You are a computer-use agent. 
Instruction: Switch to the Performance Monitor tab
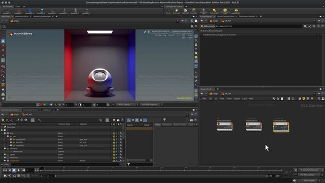point(247,16)
